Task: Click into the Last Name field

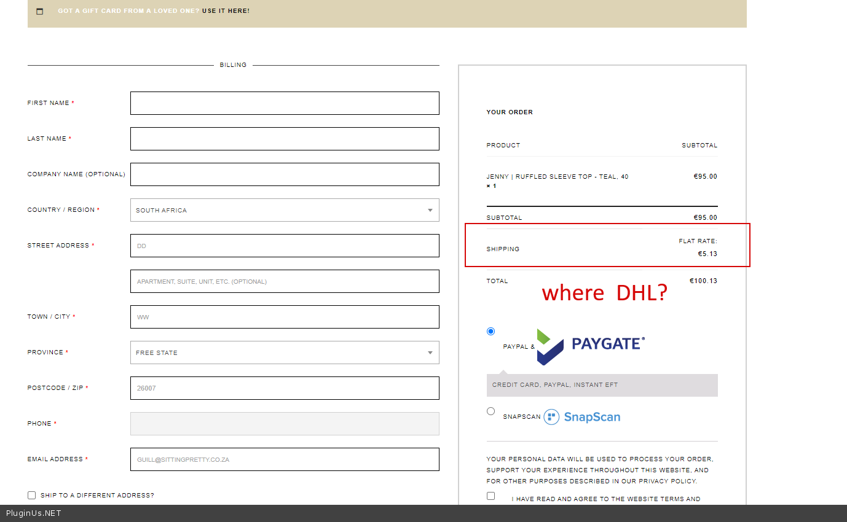Action: (x=285, y=139)
